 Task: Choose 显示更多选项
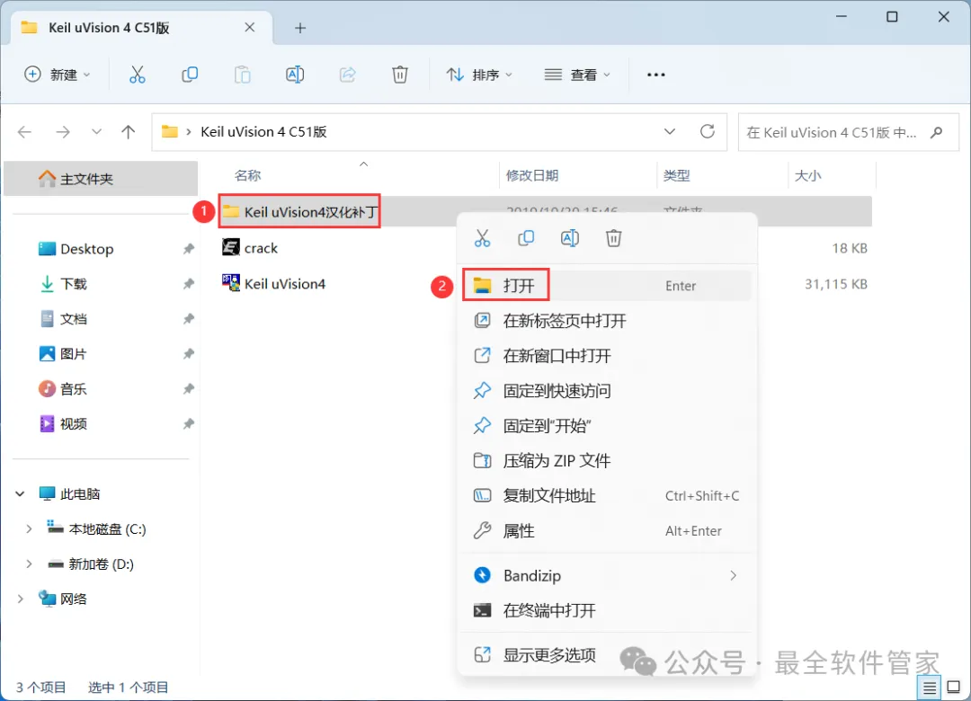606,655
